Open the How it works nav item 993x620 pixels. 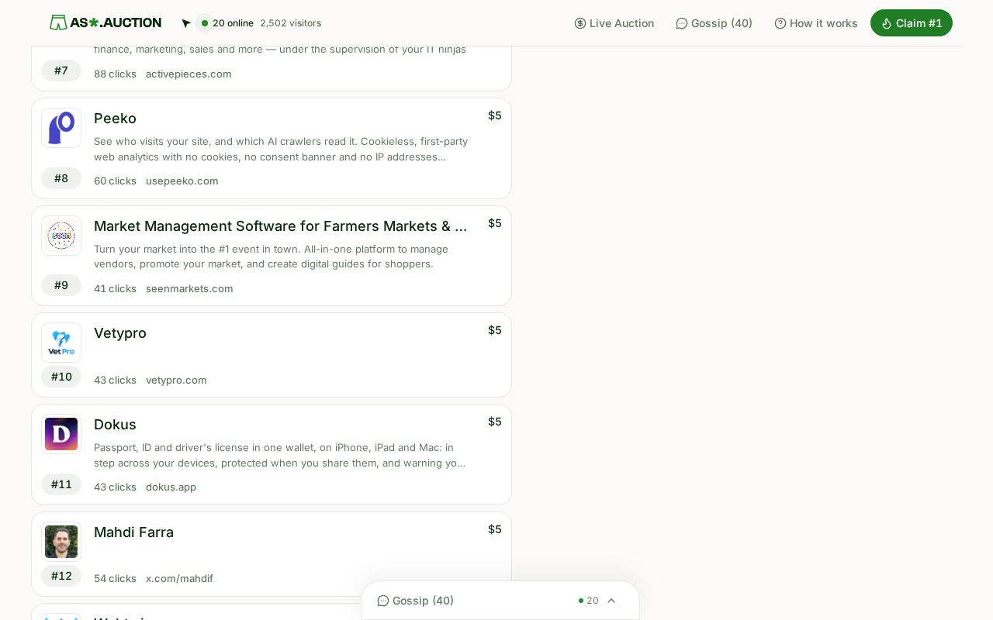pos(816,23)
